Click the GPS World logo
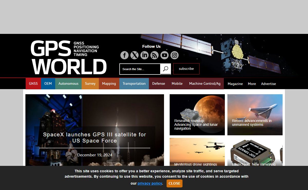Image resolution: width=308 pixels, height=190 pixels. 69,57
